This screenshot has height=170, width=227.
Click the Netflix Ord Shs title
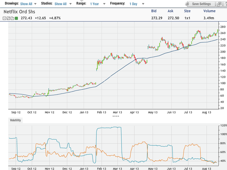pos(19,12)
